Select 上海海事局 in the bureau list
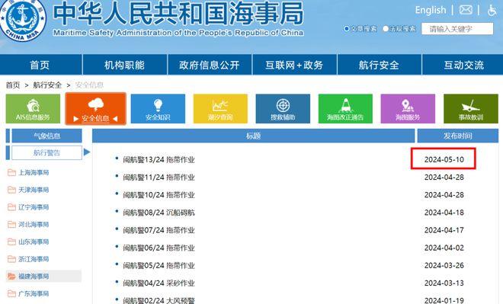Image resolution: width=503 pixels, height=304 pixels. 34,173
